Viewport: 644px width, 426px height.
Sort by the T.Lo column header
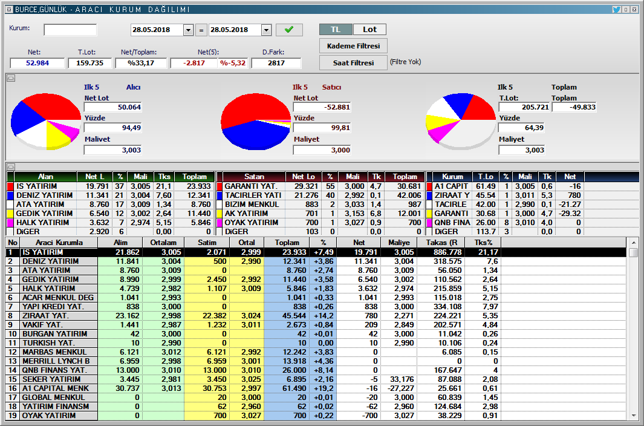point(486,177)
